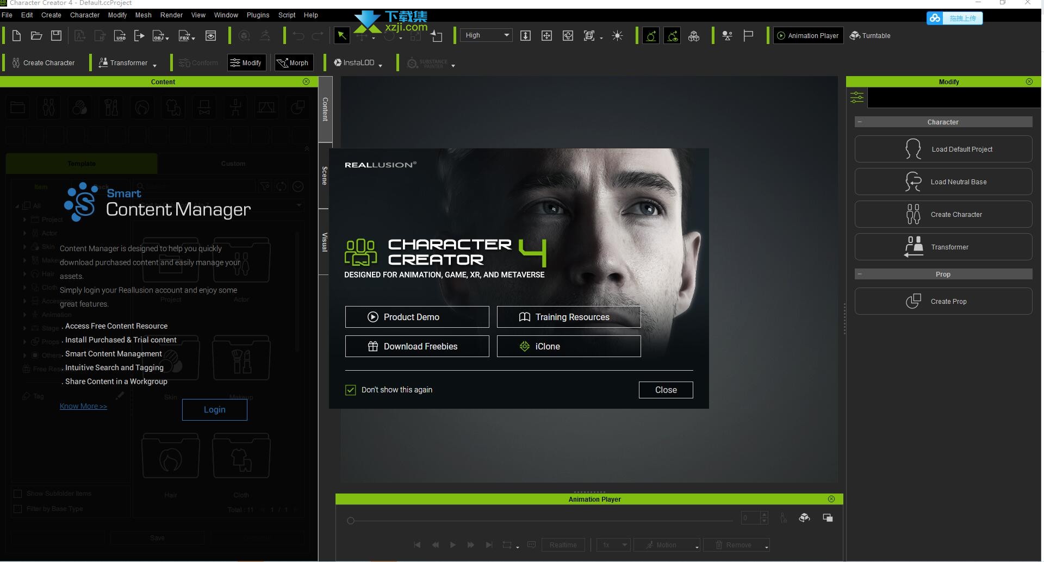Screen dimensions: 1044x562
Task: Toggle the Modify toolbar button
Action: click(x=246, y=63)
